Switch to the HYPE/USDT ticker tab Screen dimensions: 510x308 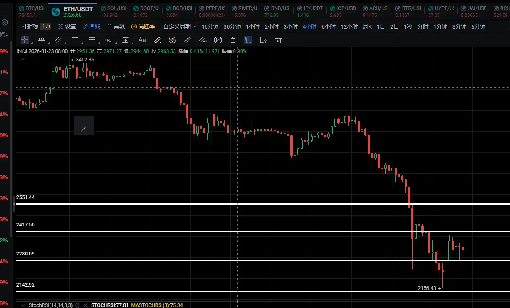coord(441,11)
